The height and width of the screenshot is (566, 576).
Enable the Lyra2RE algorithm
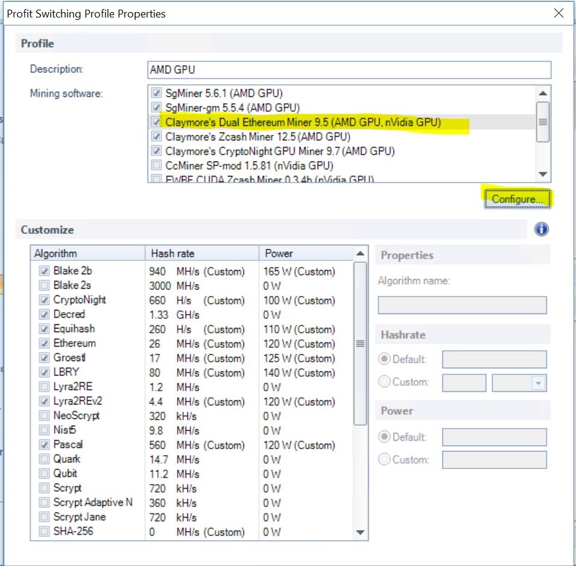click(44, 386)
